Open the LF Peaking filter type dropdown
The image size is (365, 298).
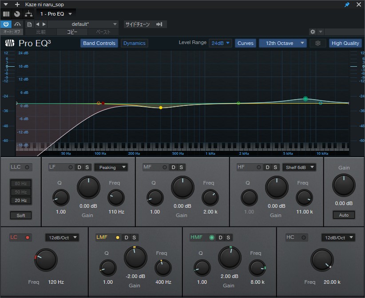pos(111,167)
